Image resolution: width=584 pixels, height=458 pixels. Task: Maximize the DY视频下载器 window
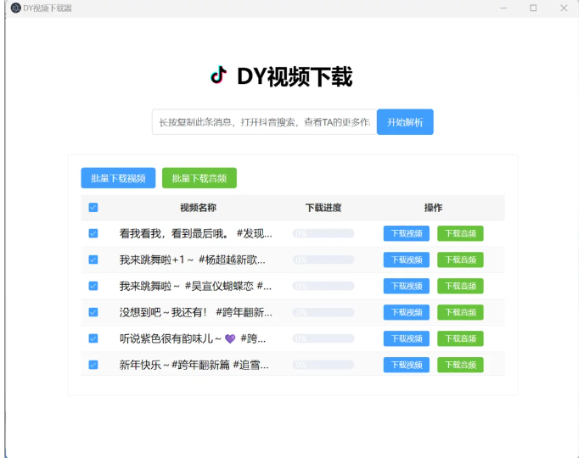533,8
